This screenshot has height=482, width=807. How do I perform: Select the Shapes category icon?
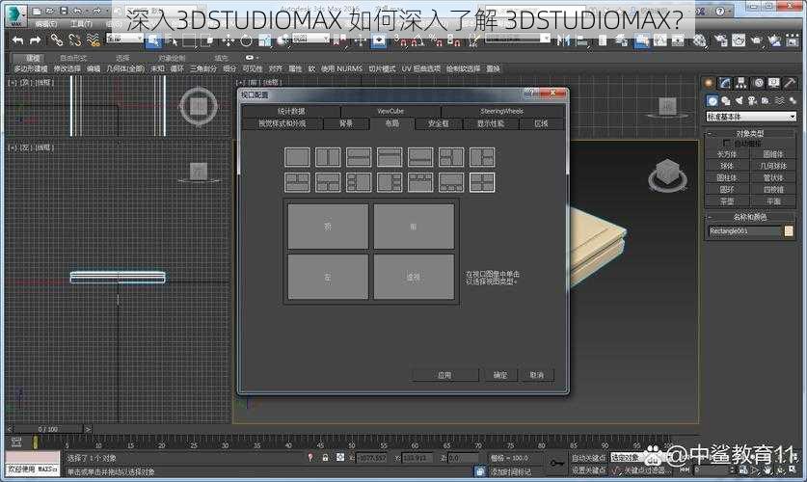[726, 101]
